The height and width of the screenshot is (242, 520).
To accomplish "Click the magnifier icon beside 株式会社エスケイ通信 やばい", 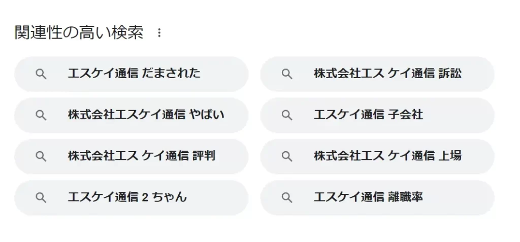I will point(41,115).
